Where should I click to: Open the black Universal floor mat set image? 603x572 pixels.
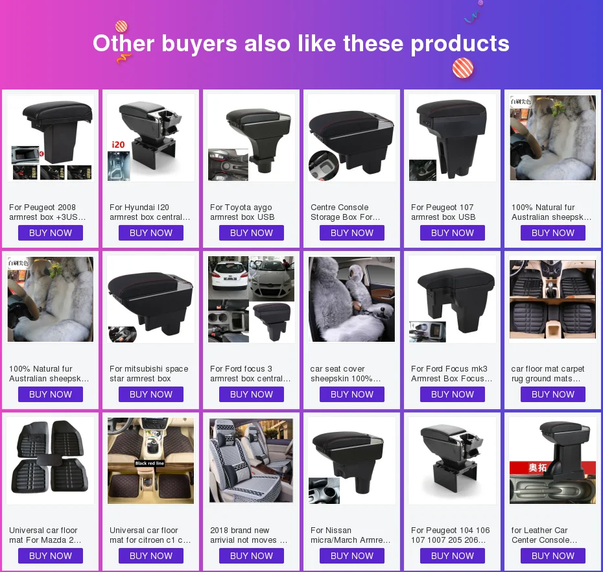51,461
